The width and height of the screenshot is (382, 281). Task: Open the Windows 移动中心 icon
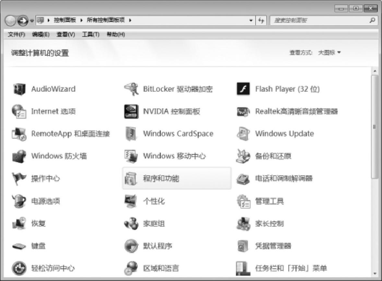point(131,156)
